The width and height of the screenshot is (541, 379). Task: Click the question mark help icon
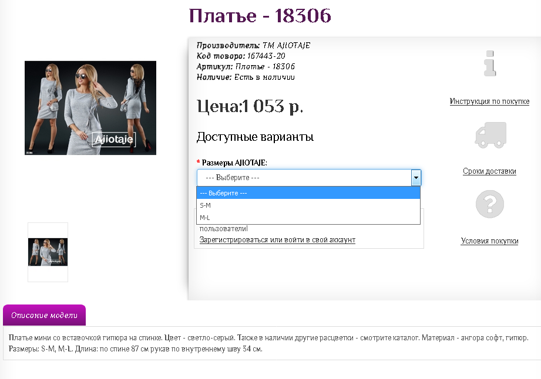click(489, 204)
